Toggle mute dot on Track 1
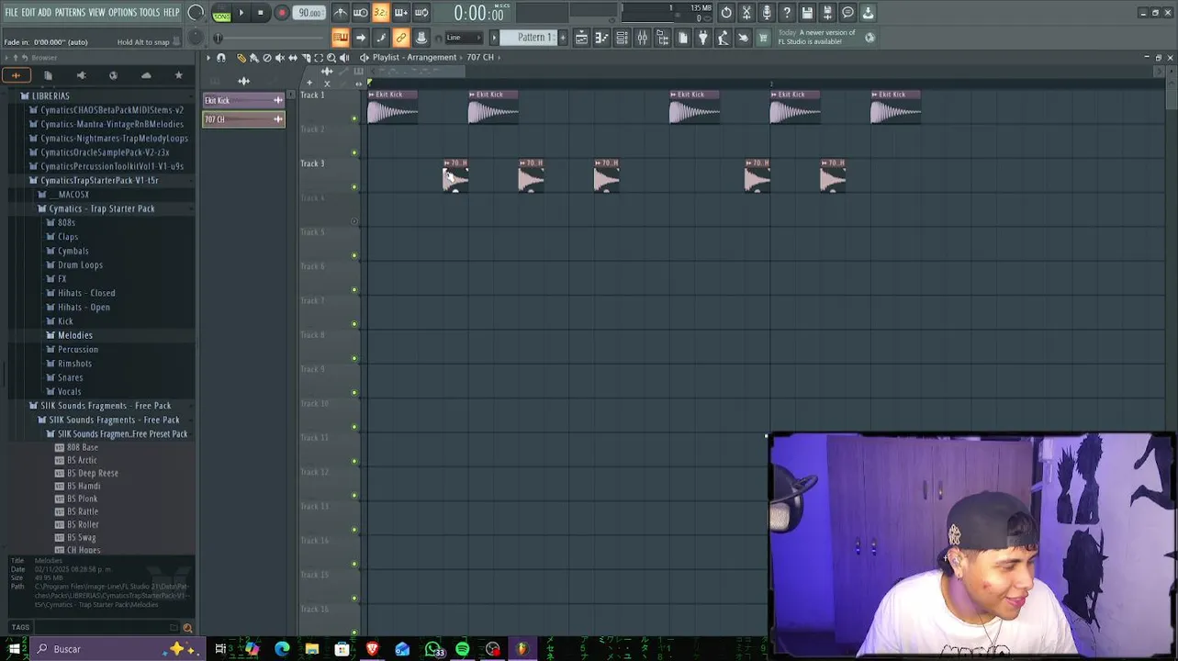The width and height of the screenshot is (1178, 661). point(354,118)
